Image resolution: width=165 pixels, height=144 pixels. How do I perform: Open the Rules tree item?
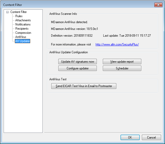19,16
